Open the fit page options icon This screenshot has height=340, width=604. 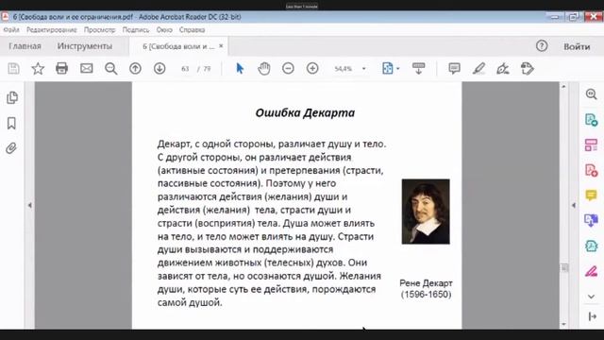pos(387,69)
